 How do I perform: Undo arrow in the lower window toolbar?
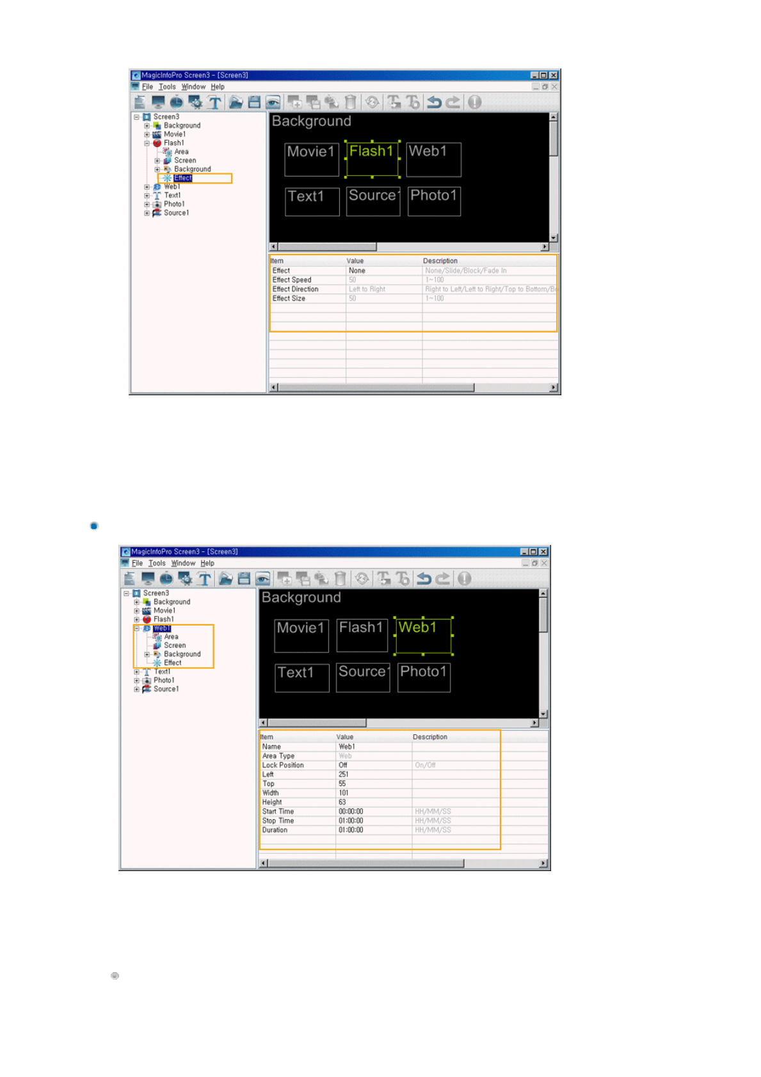pos(424,579)
